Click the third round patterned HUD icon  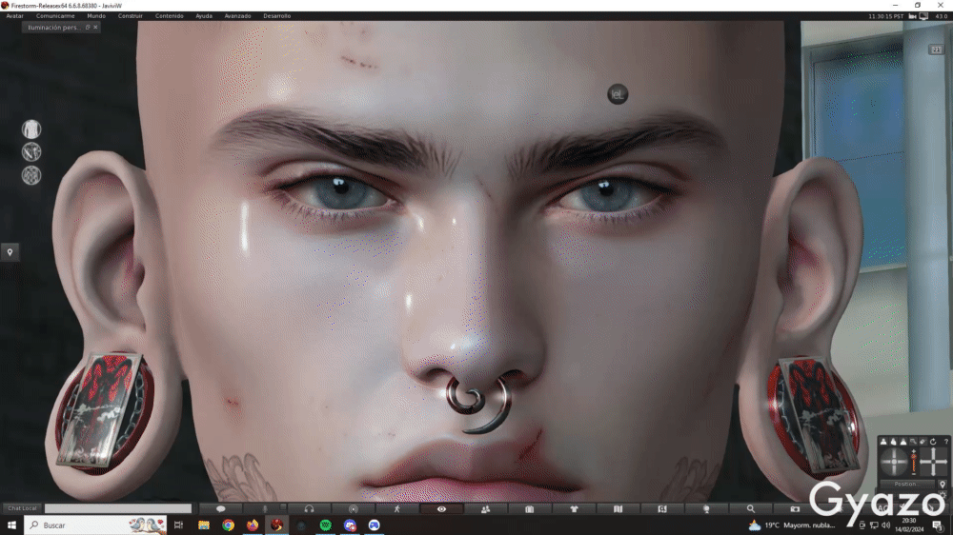31,175
